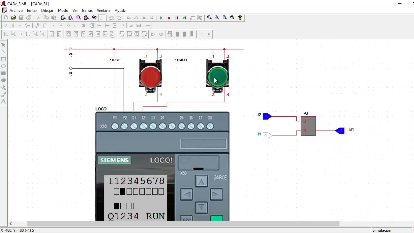This screenshot has height=233, width=414.
Task: Click the Q1 output connector
Action: 340,131
